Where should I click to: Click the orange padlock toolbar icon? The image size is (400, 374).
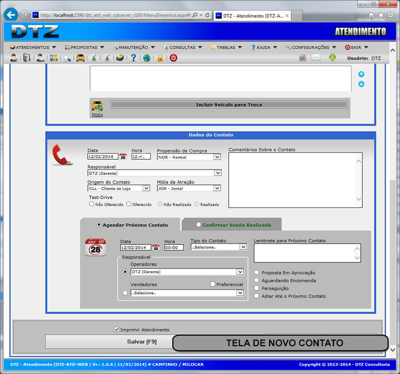pyautogui.click(x=160, y=58)
